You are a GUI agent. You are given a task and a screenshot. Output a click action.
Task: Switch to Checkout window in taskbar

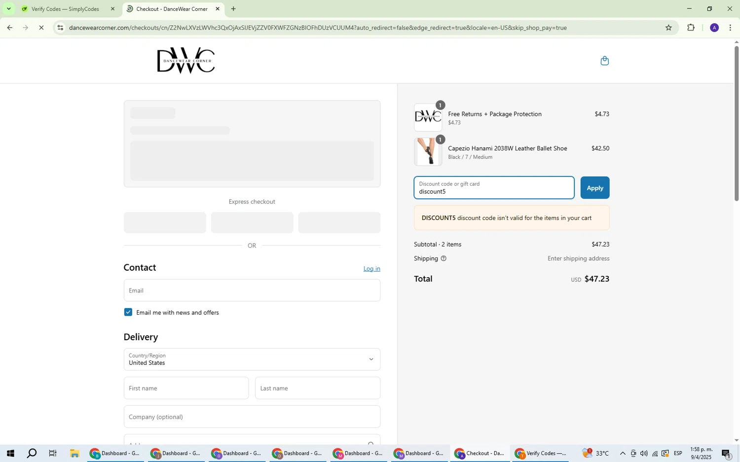tap(479, 453)
